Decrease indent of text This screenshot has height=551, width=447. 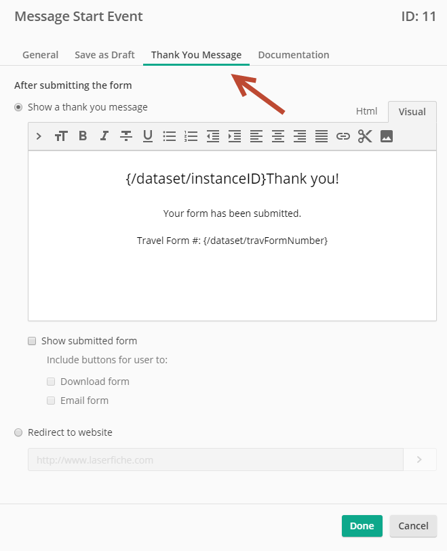213,136
